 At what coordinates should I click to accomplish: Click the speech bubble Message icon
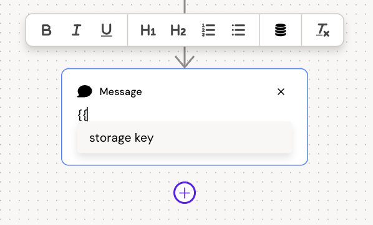pyautogui.click(x=84, y=91)
